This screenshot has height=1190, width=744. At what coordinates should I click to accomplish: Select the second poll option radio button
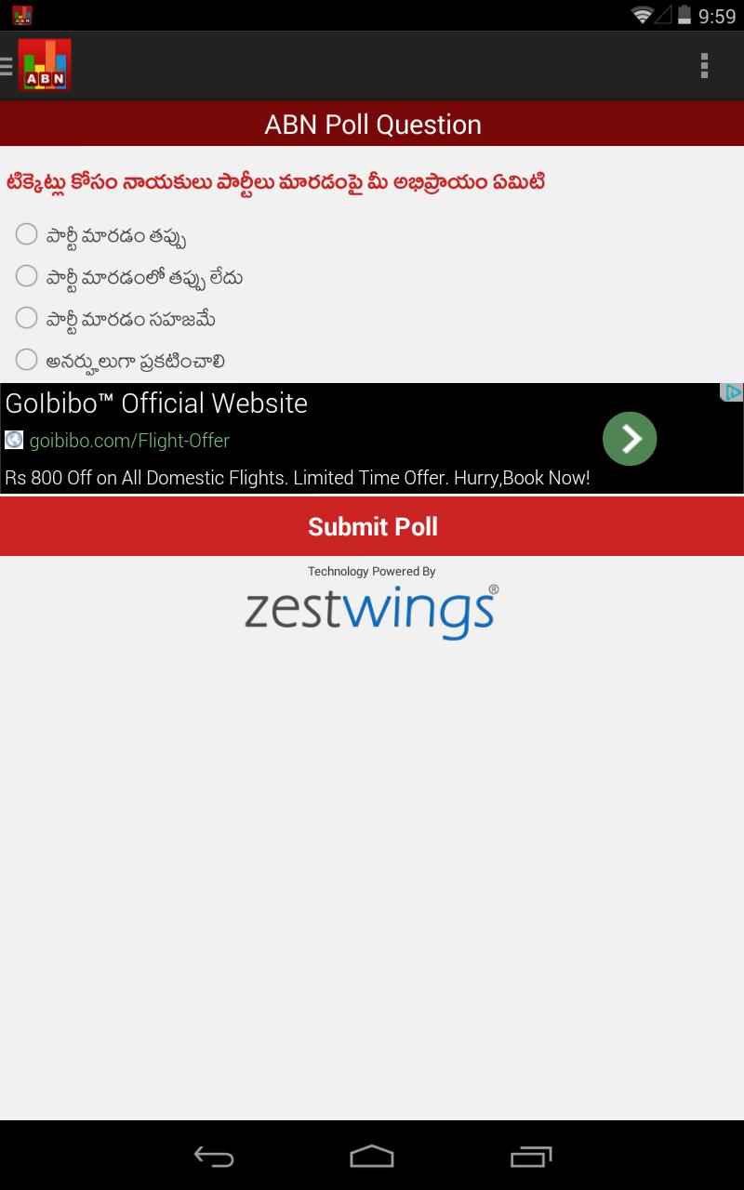[26, 275]
